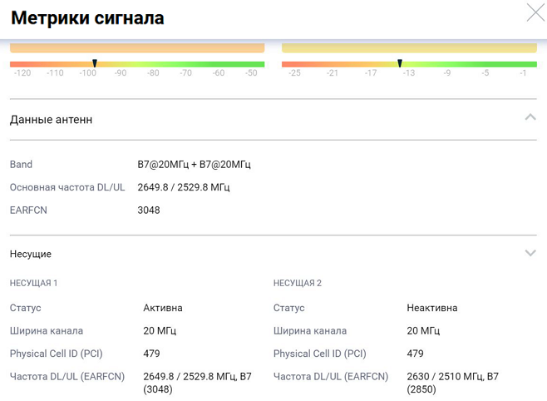The image size is (547, 401).
Task: Close the Метрики сигнала dialog
Action: pyautogui.click(x=535, y=12)
